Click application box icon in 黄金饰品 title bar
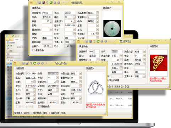Viewport: 171px width, 128px height. coord(78,41)
